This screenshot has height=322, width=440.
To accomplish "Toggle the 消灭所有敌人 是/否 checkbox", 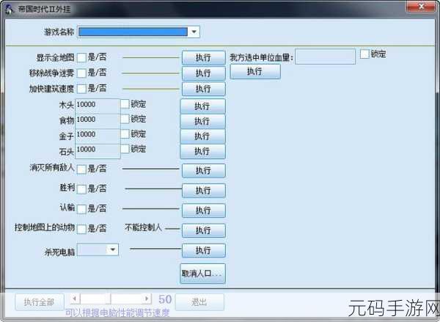I will (x=81, y=169).
